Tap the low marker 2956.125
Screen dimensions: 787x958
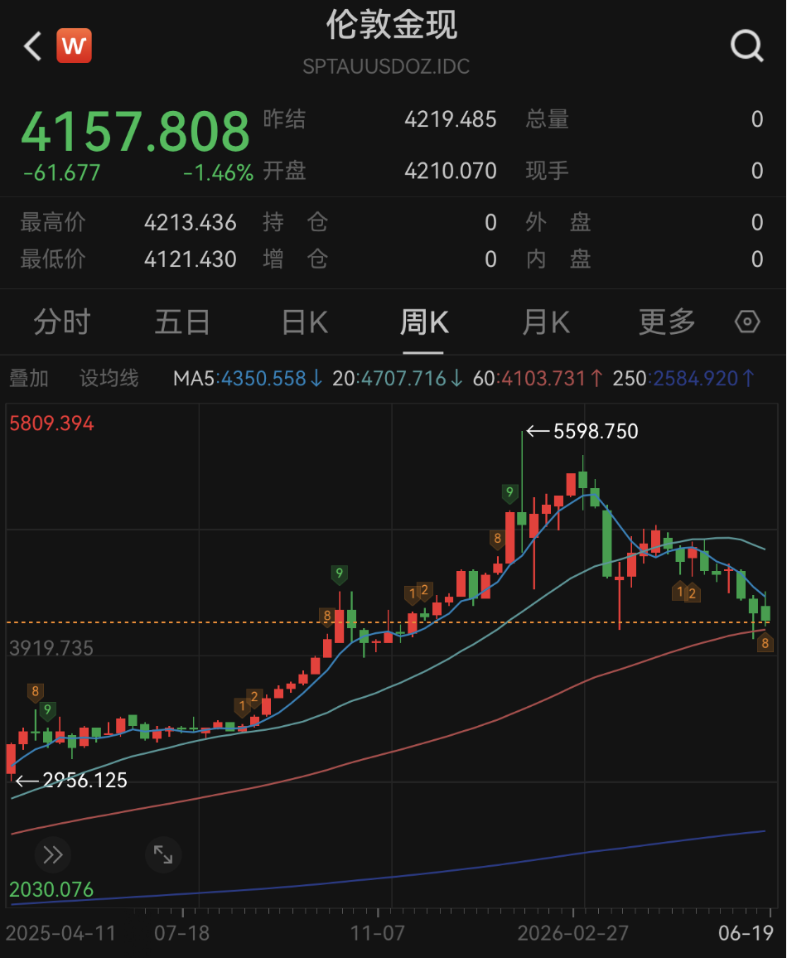[84, 780]
